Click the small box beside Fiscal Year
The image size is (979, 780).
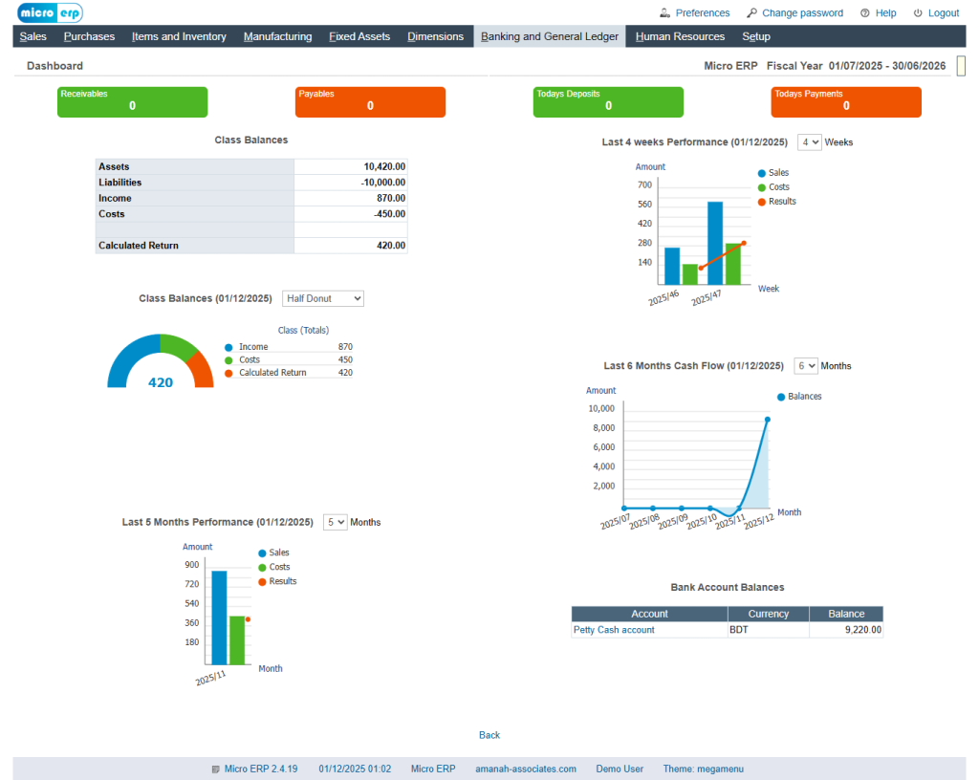(x=961, y=66)
